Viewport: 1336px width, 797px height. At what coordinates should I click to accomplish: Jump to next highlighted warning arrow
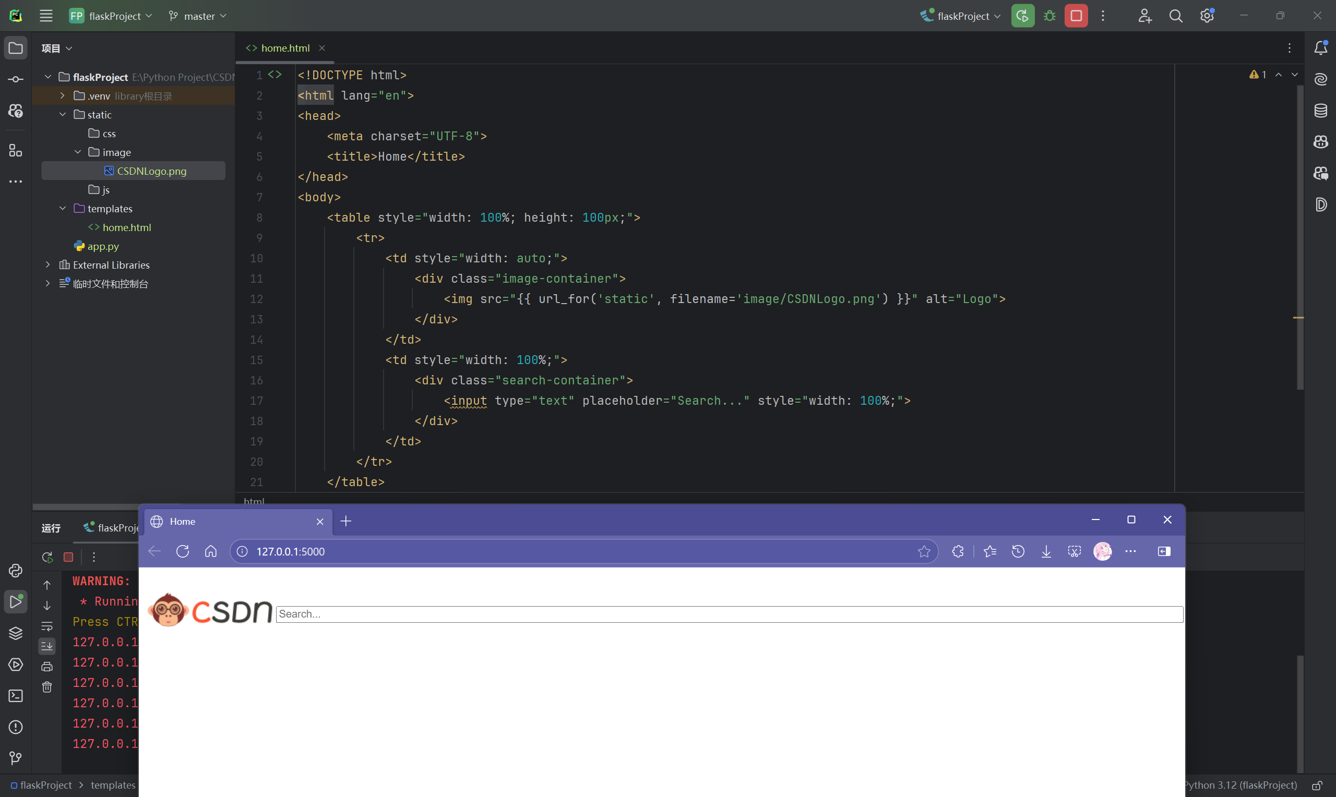coord(1295,75)
